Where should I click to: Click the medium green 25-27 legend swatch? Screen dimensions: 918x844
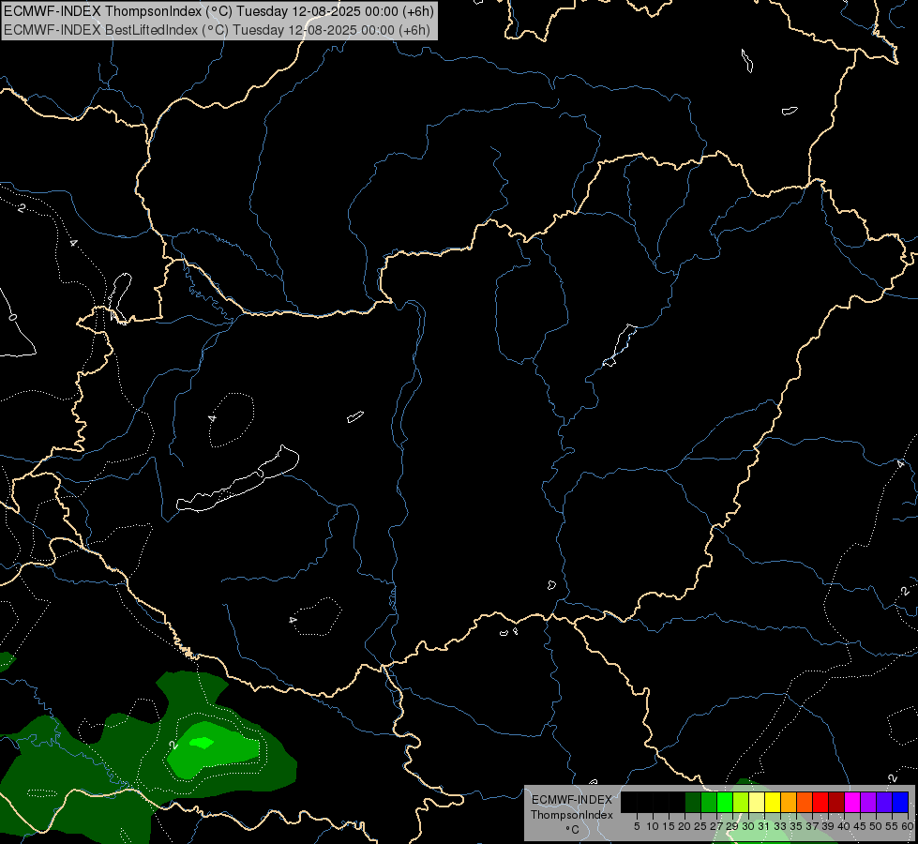709,802
